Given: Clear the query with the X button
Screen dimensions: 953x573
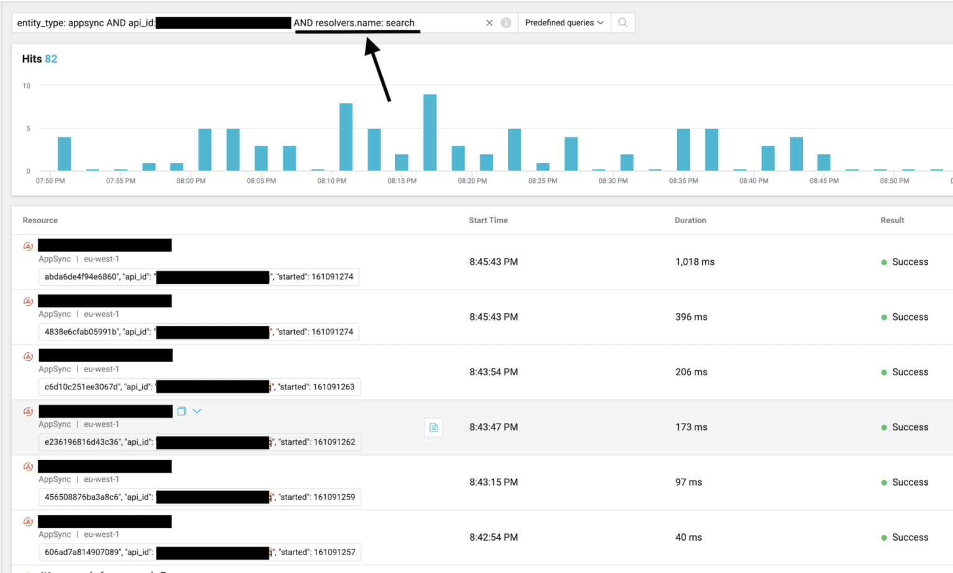Looking at the screenshot, I should click(489, 22).
